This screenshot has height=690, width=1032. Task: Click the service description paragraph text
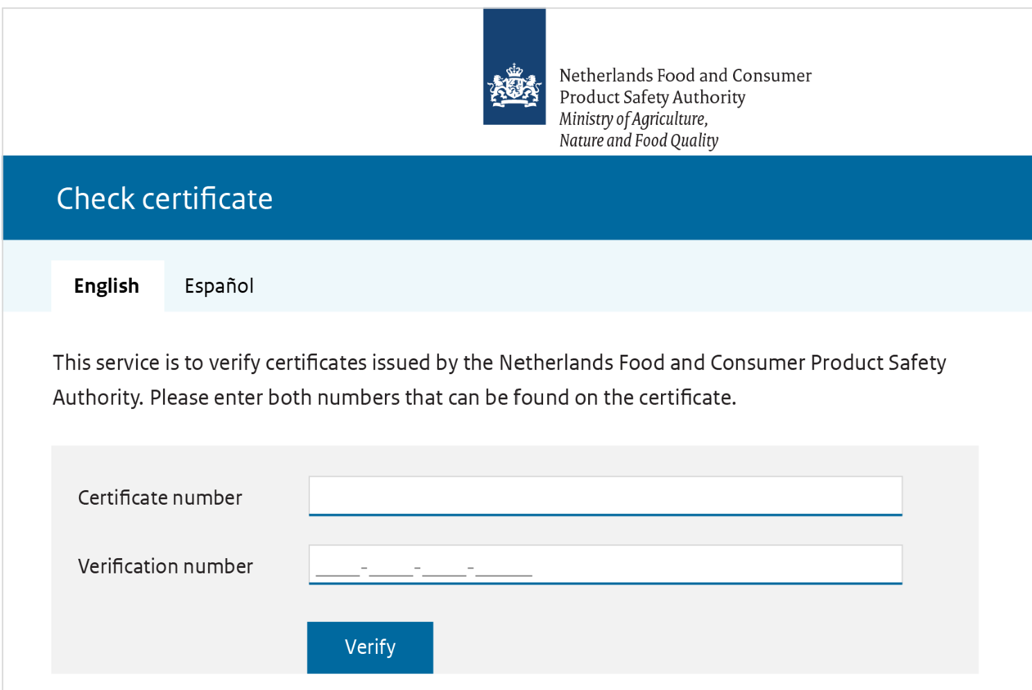(x=499, y=380)
